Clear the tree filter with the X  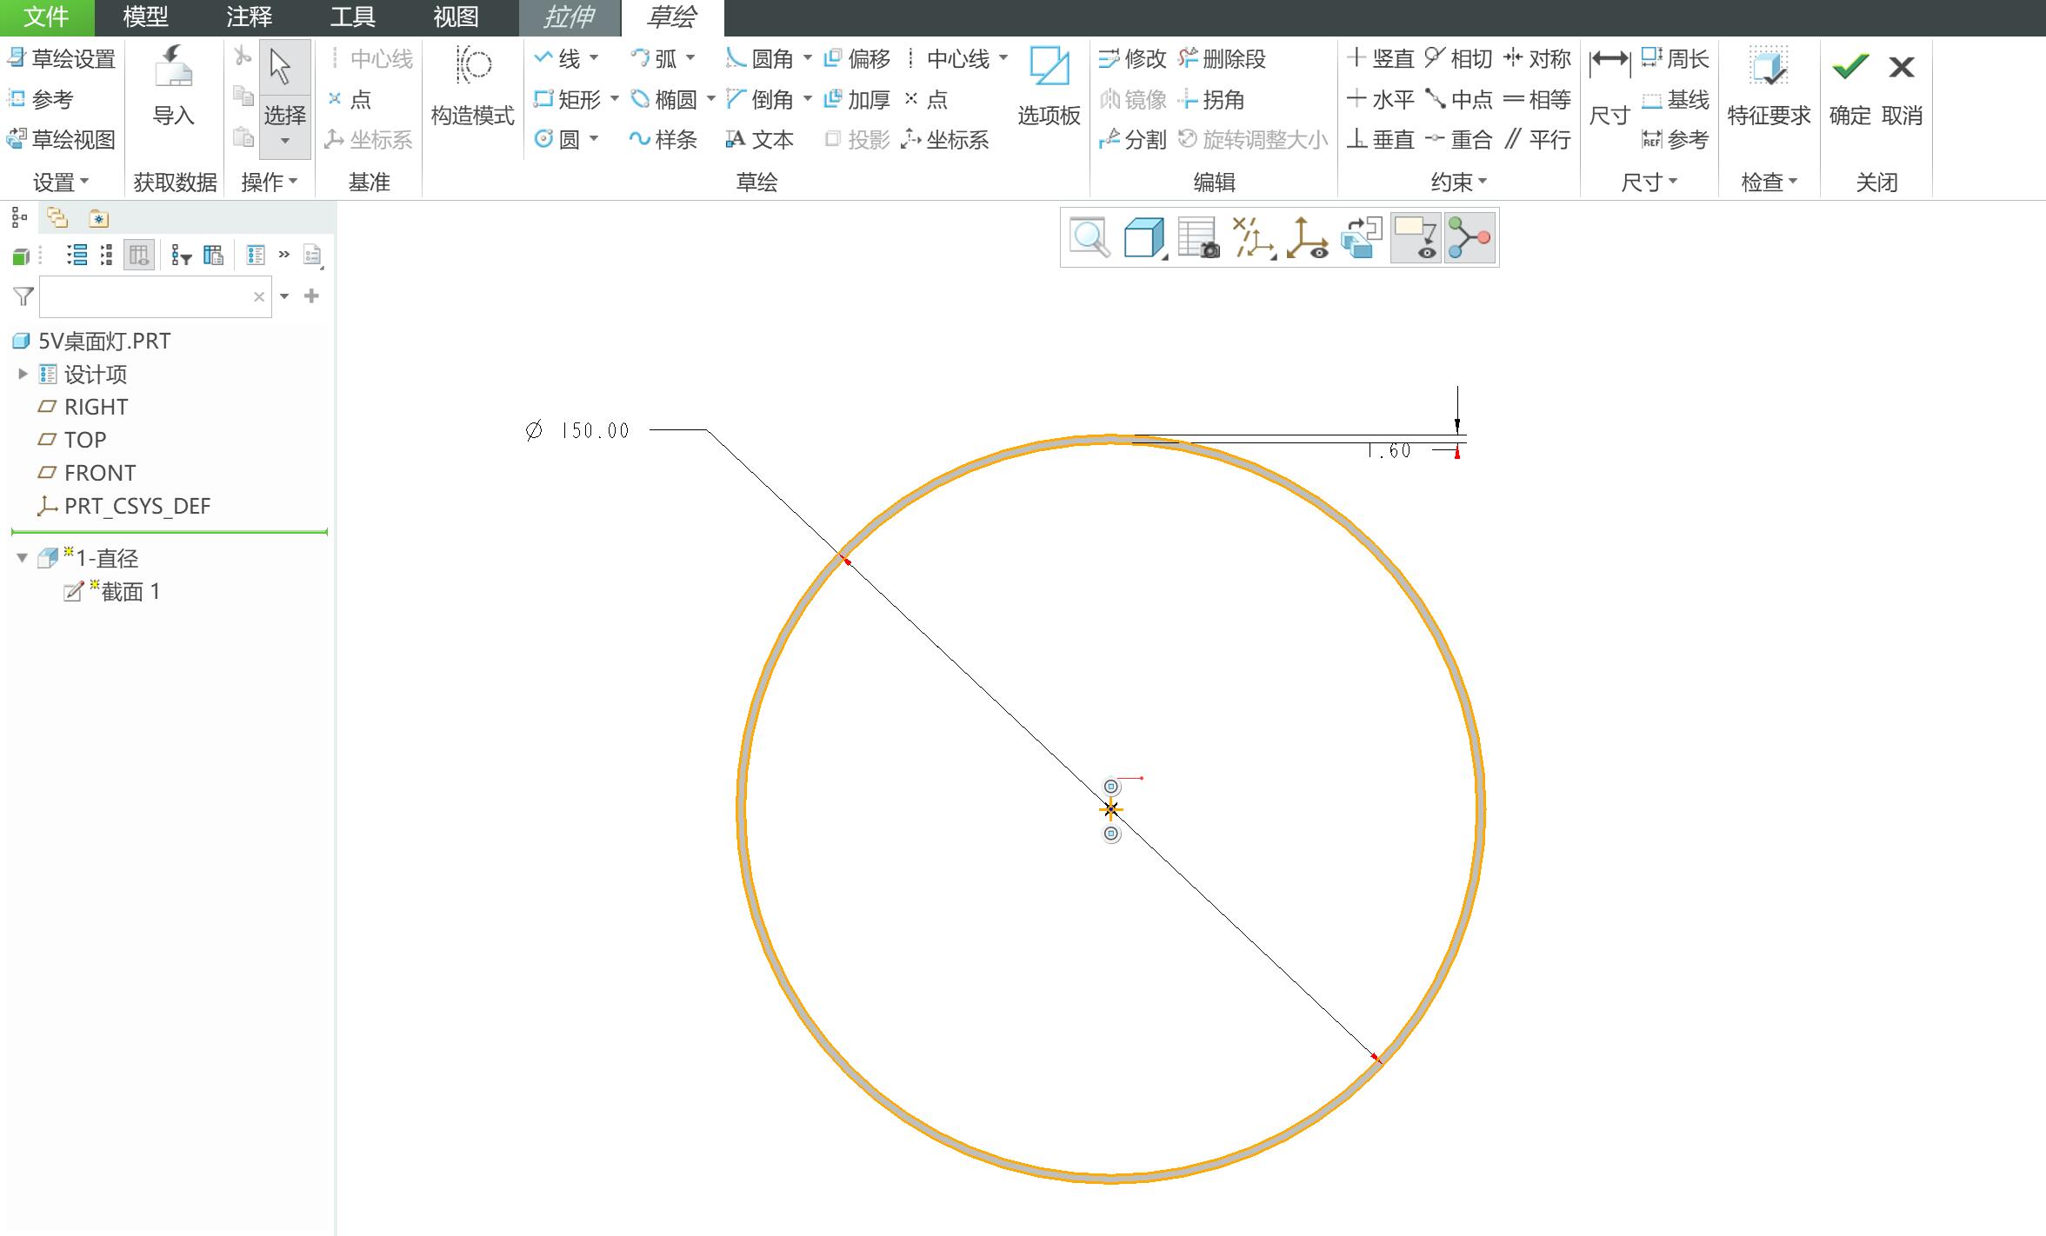point(259,296)
